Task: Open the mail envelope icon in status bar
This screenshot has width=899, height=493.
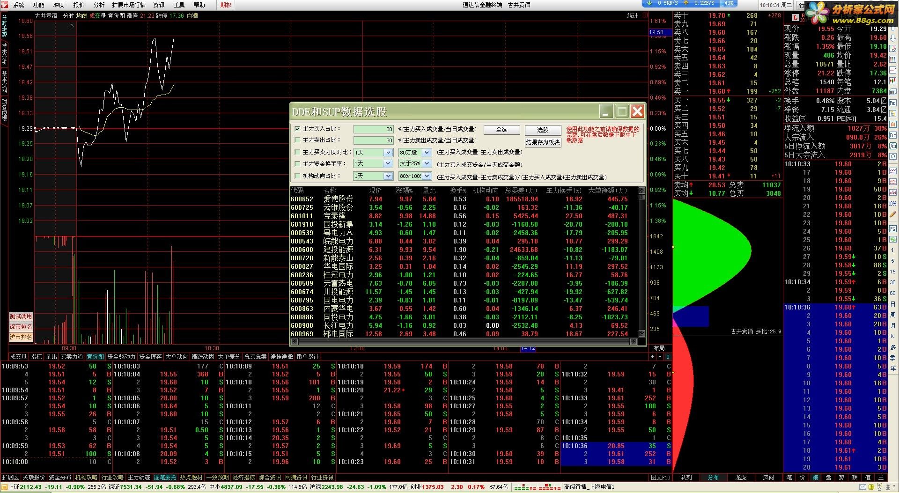Action: tap(862, 487)
